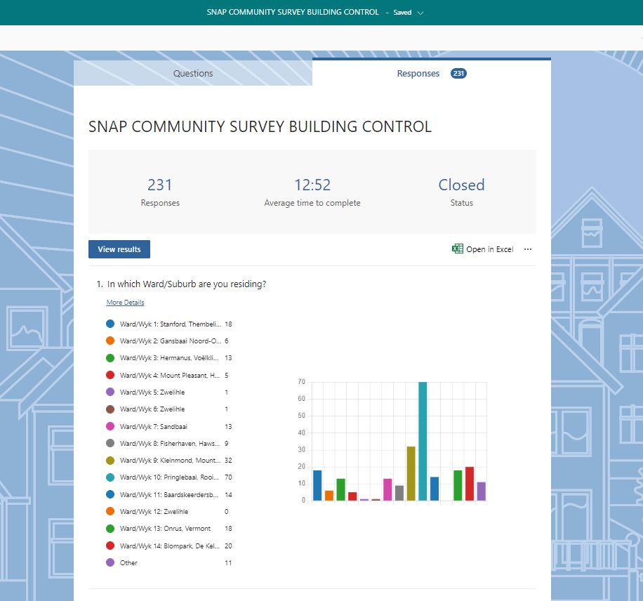Click the Ward 2 Gansbaai orange legend dot

[110, 341]
